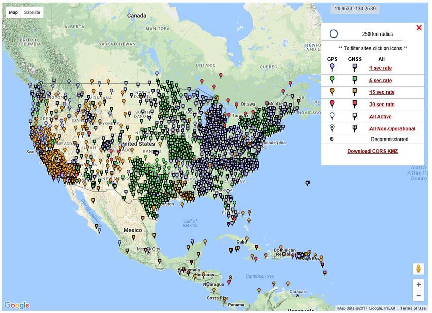Filter by GPS 30 sec rate red pin
This screenshot has width=432, height=313.
[332, 103]
